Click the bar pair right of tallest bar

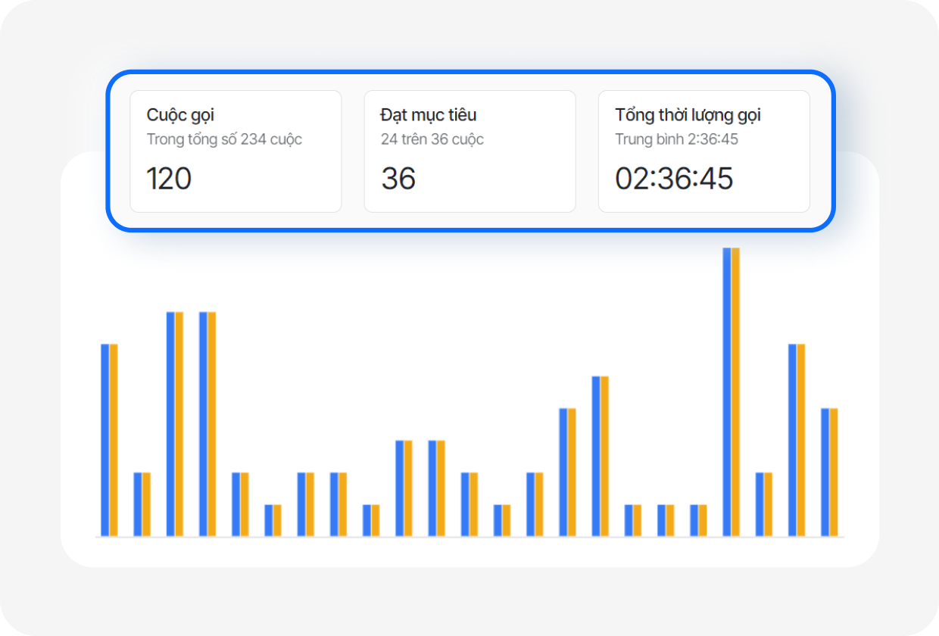click(764, 504)
